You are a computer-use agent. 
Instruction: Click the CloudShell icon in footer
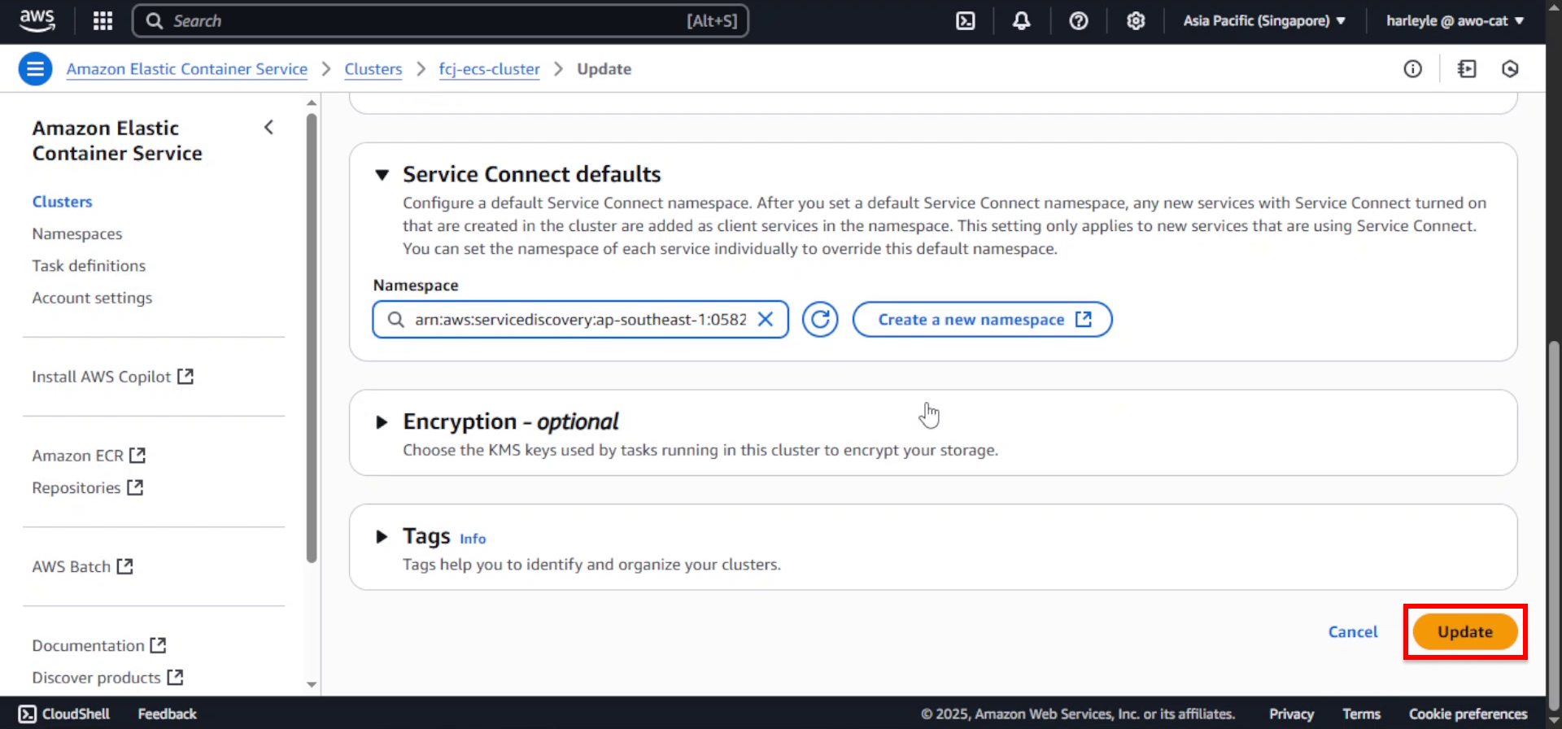coord(27,714)
